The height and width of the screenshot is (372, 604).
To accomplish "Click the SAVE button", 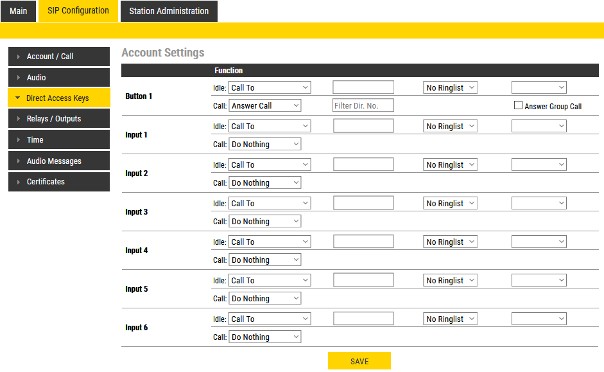I will pos(359,361).
